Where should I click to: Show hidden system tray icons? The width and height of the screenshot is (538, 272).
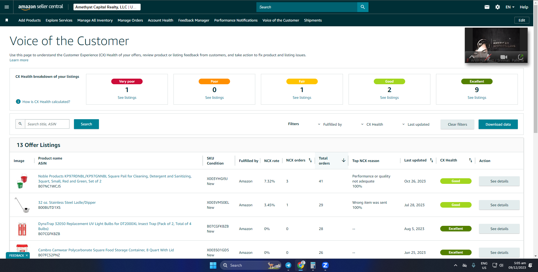[x=456, y=265]
